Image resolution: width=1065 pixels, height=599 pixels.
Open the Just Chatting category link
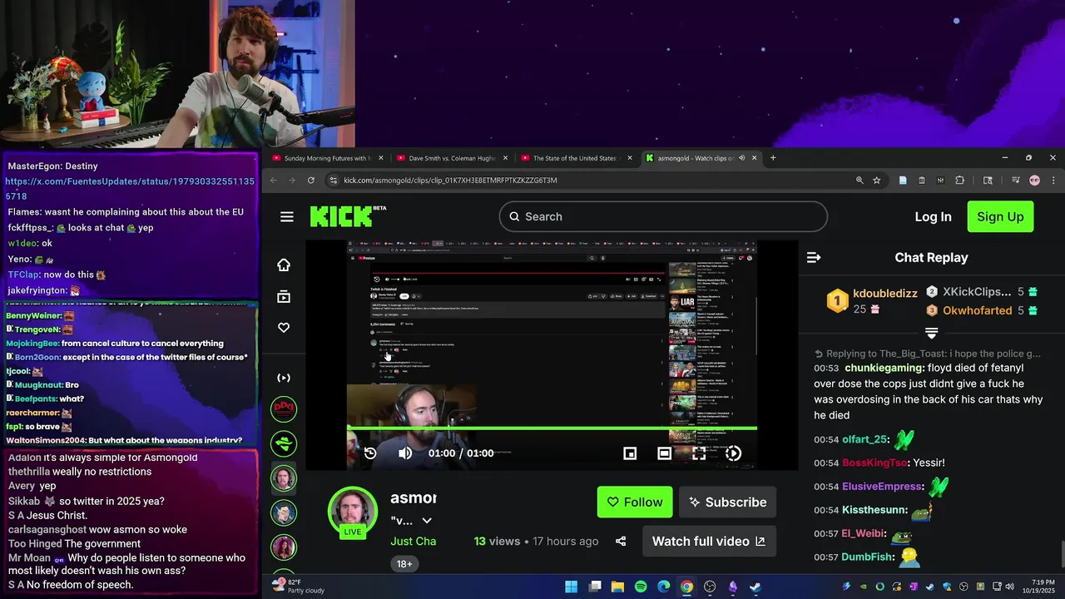click(414, 541)
